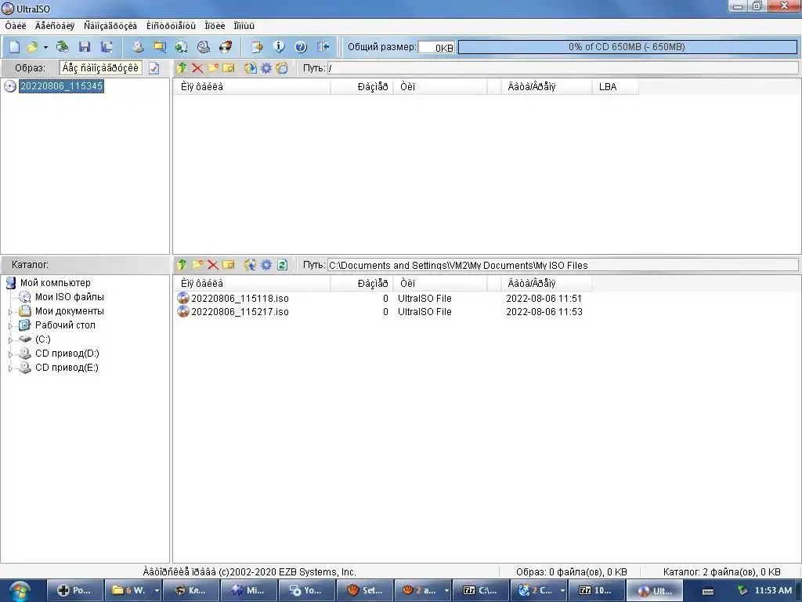The width and height of the screenshot is (802, 602).
Task: Select Мои ISO файлы in the tree
Action: click(70, 297)
